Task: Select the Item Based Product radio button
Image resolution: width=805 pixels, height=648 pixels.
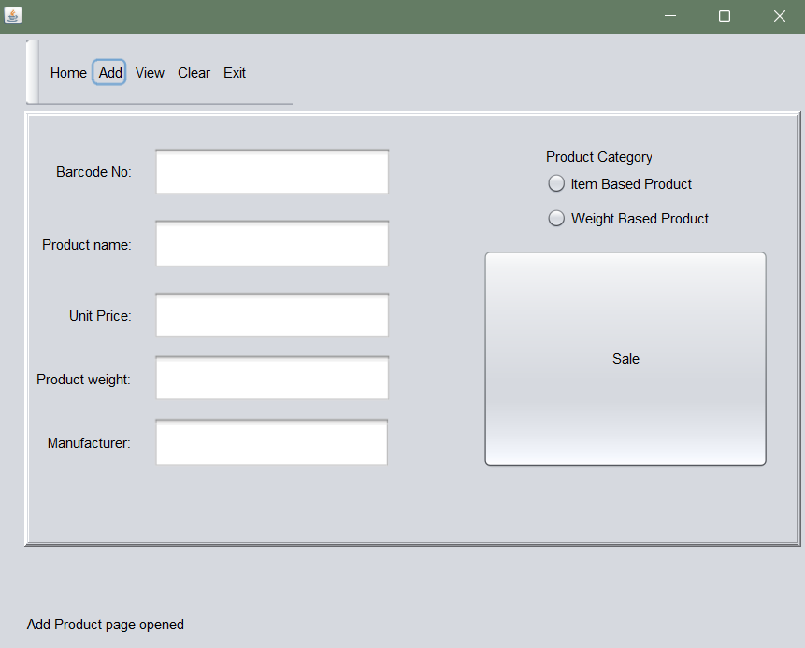Action: point(556,183)
